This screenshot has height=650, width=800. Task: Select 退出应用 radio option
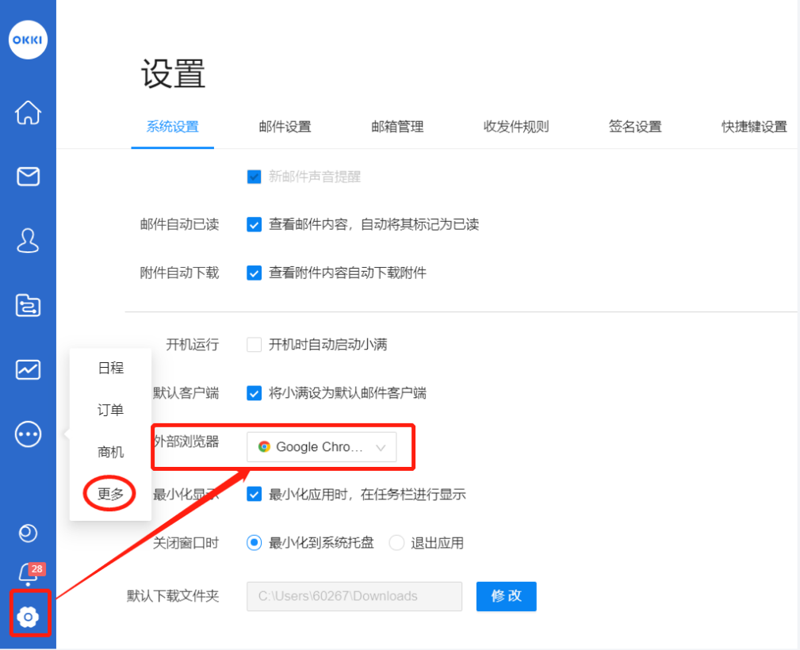pyautogui.click(x=396, y=542)
